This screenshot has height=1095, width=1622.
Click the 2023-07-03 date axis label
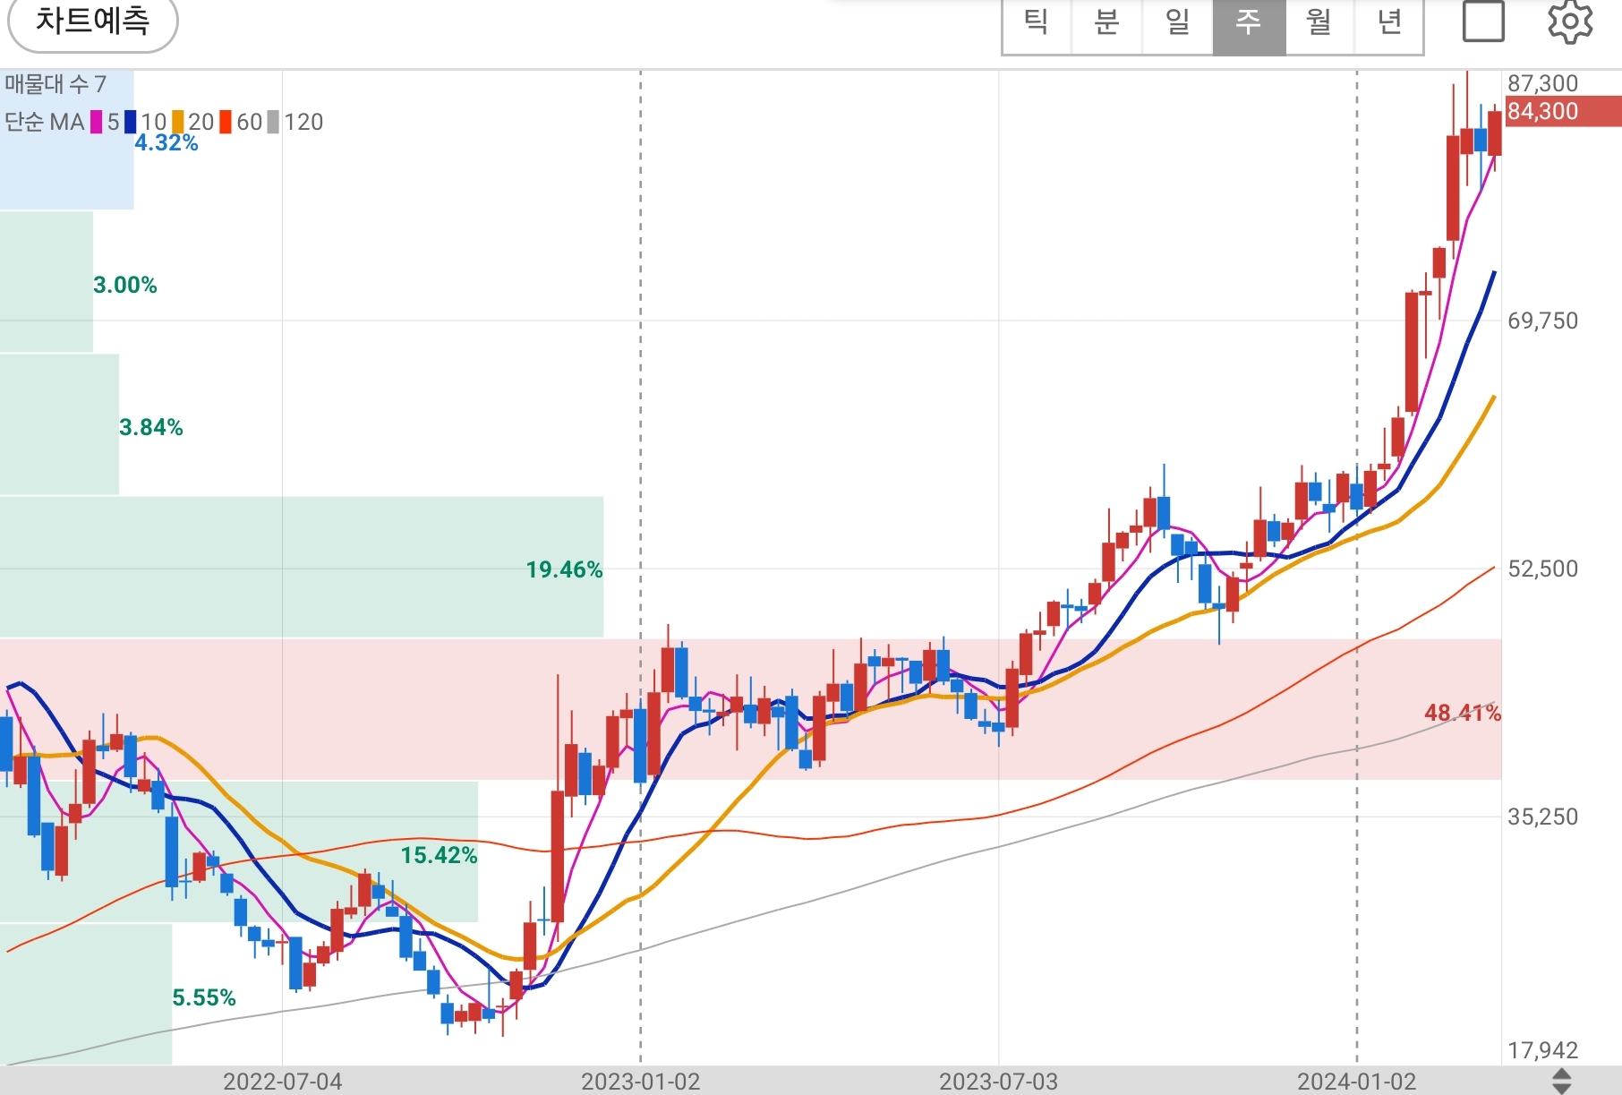(998, 1082)
